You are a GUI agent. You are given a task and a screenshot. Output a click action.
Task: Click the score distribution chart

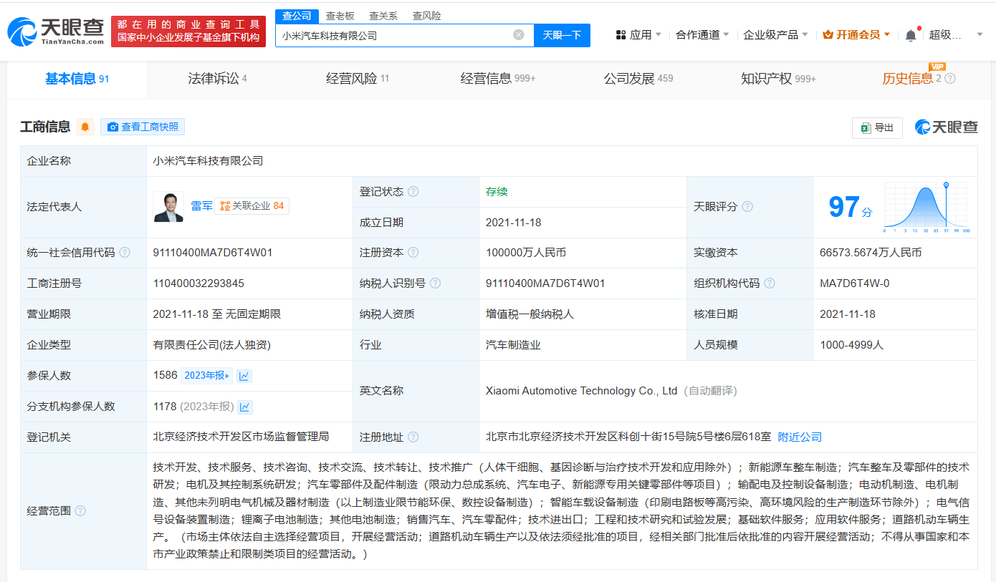click(x=926, y=207)
